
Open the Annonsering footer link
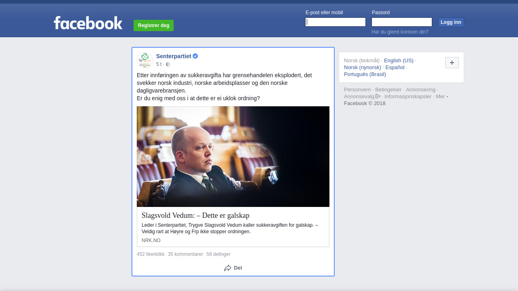(421, 90)
